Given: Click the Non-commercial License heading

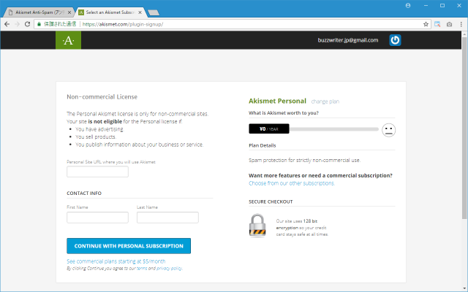Looking at the screenshot, I should point(102,97).
